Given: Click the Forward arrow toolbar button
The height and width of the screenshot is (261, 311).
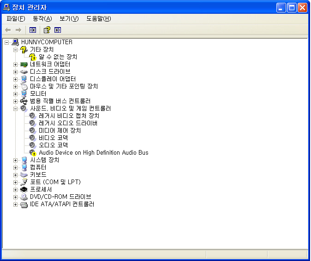Looking at the screenshot, I should [x=18, y=30].
